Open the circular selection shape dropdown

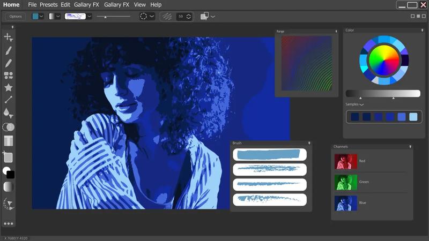(x=152, y=17)
